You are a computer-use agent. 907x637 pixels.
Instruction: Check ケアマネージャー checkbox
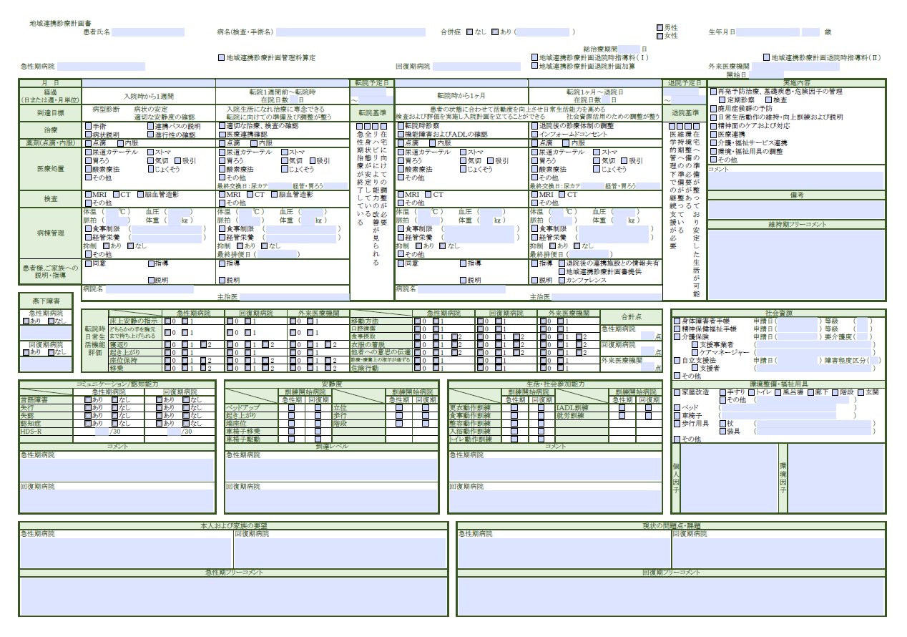point(695,353)
